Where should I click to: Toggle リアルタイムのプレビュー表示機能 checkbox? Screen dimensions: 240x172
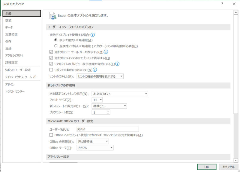(x=51, y=64)
